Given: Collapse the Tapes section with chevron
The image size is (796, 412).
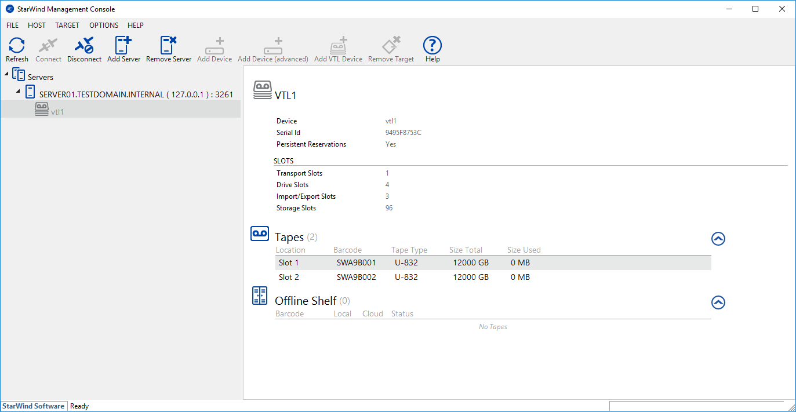Looking at the screenshot, I should pyautogui.click(x=718, y=239).
